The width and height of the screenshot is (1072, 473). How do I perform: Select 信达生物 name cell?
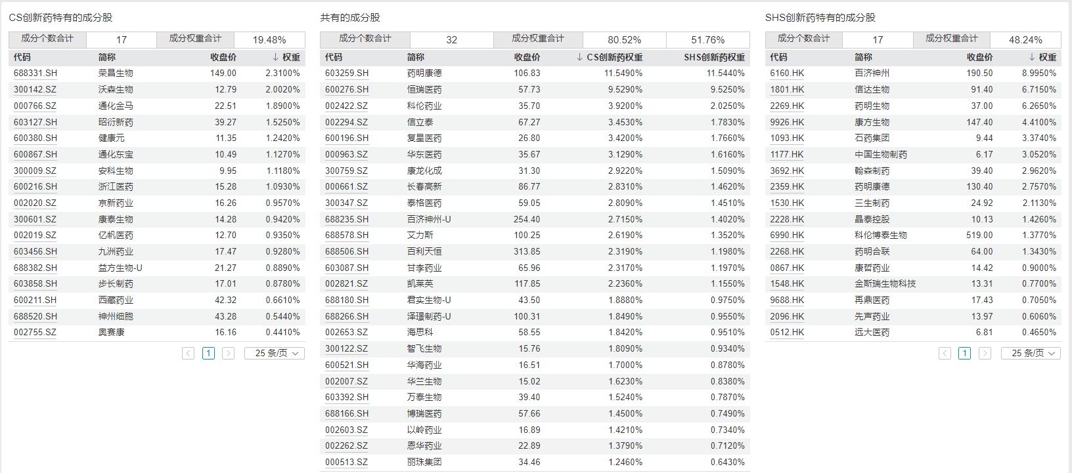(x=872, y=89)
